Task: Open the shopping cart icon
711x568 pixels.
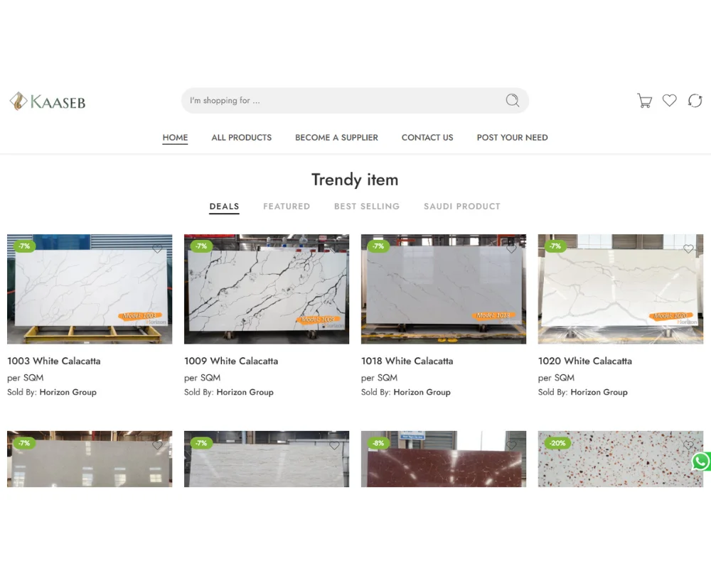Action: click(644, 101)
